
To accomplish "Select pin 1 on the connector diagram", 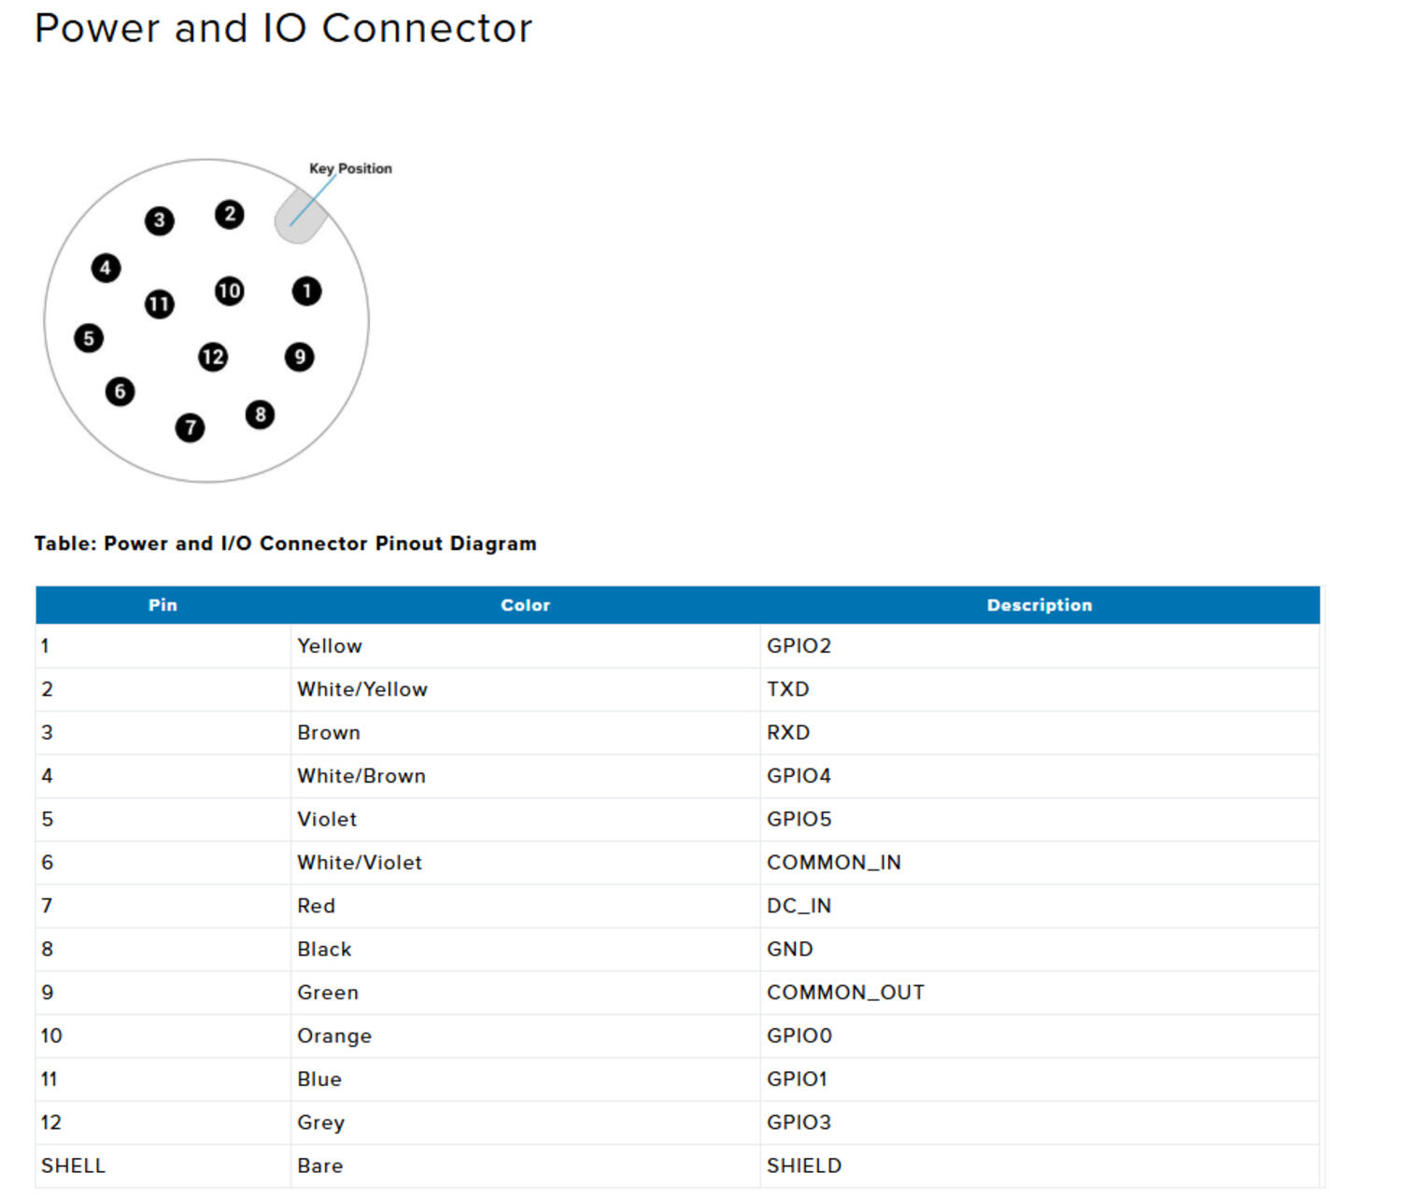I will click(305, 291).
